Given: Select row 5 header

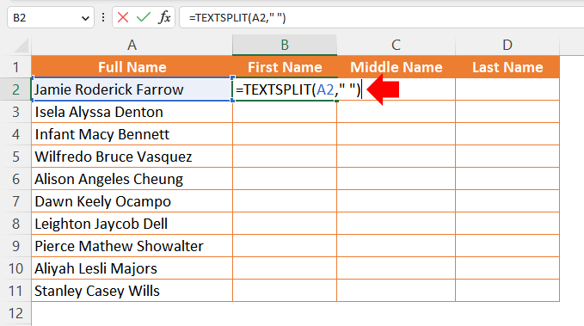Looking at the screenshot, I should point(15,157).
